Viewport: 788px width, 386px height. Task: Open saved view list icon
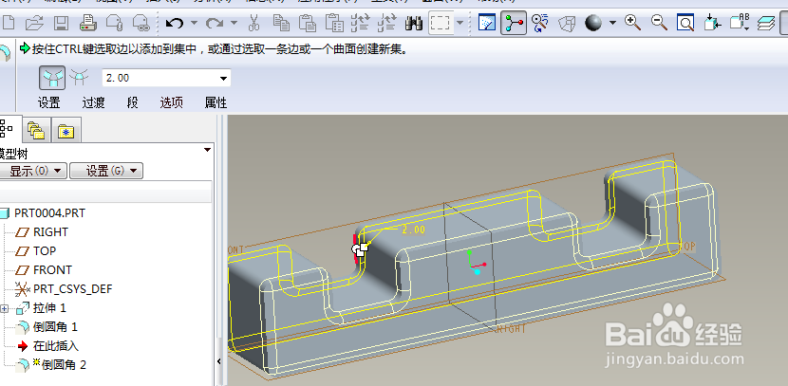point(740,23)
